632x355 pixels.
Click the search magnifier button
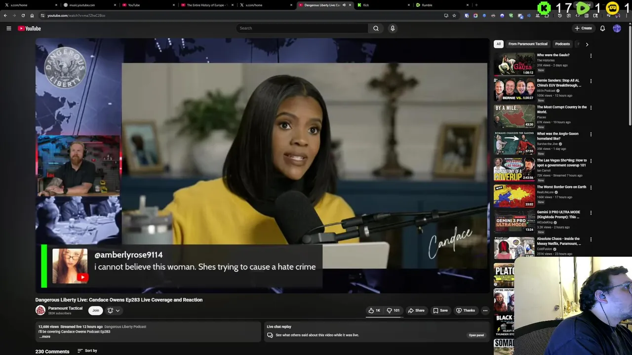click(376, 28)
